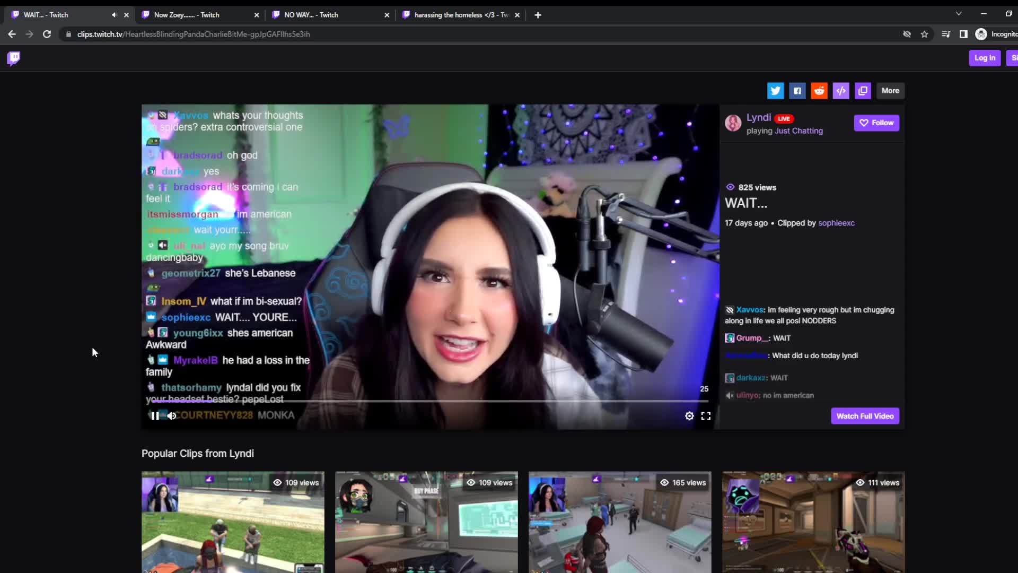
Task: Click darkaxz username in chat replay
Action: click(x=751, y=378)
